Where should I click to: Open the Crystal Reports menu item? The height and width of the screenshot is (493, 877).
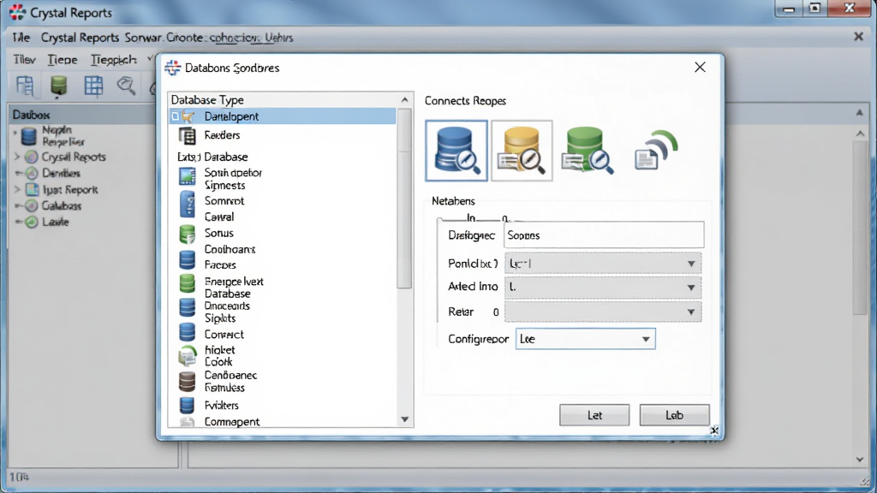(80, 38)
